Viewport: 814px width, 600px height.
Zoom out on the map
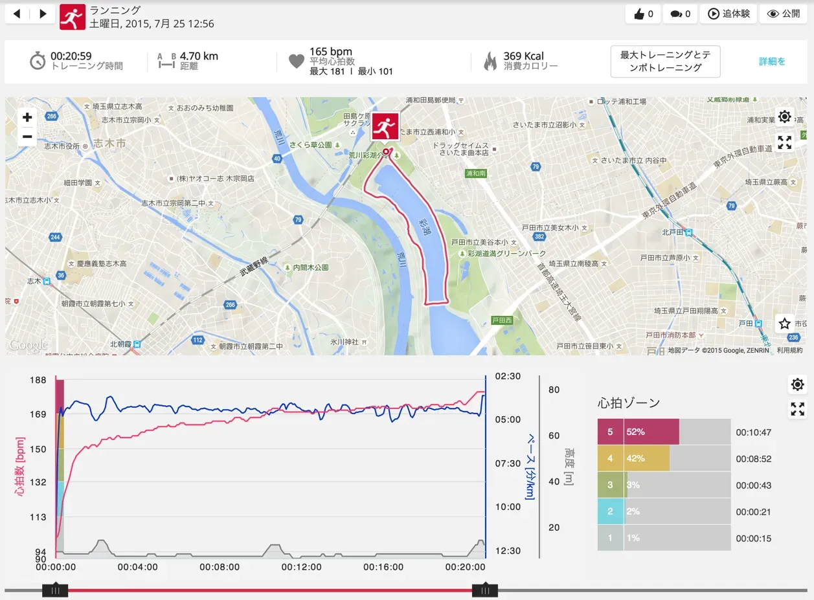pos(27,136)
